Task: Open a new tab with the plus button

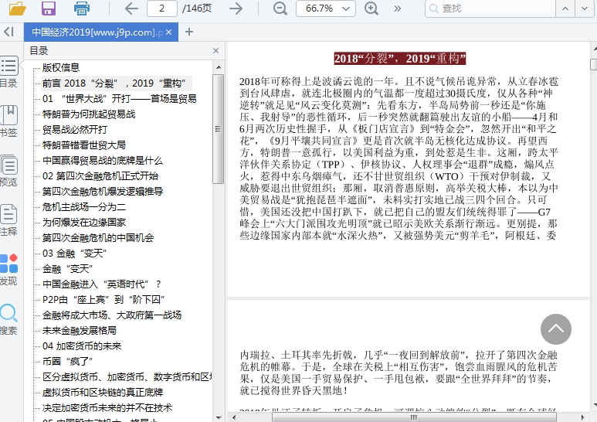Action: tap(189, 32)
